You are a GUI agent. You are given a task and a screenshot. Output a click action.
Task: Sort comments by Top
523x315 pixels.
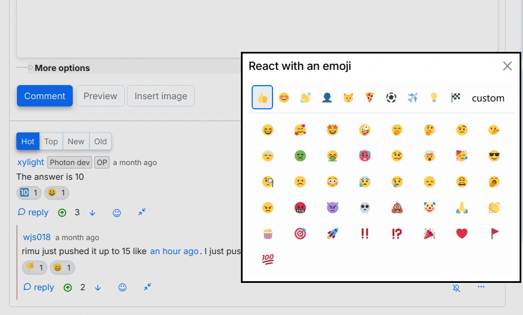[51, 141]
